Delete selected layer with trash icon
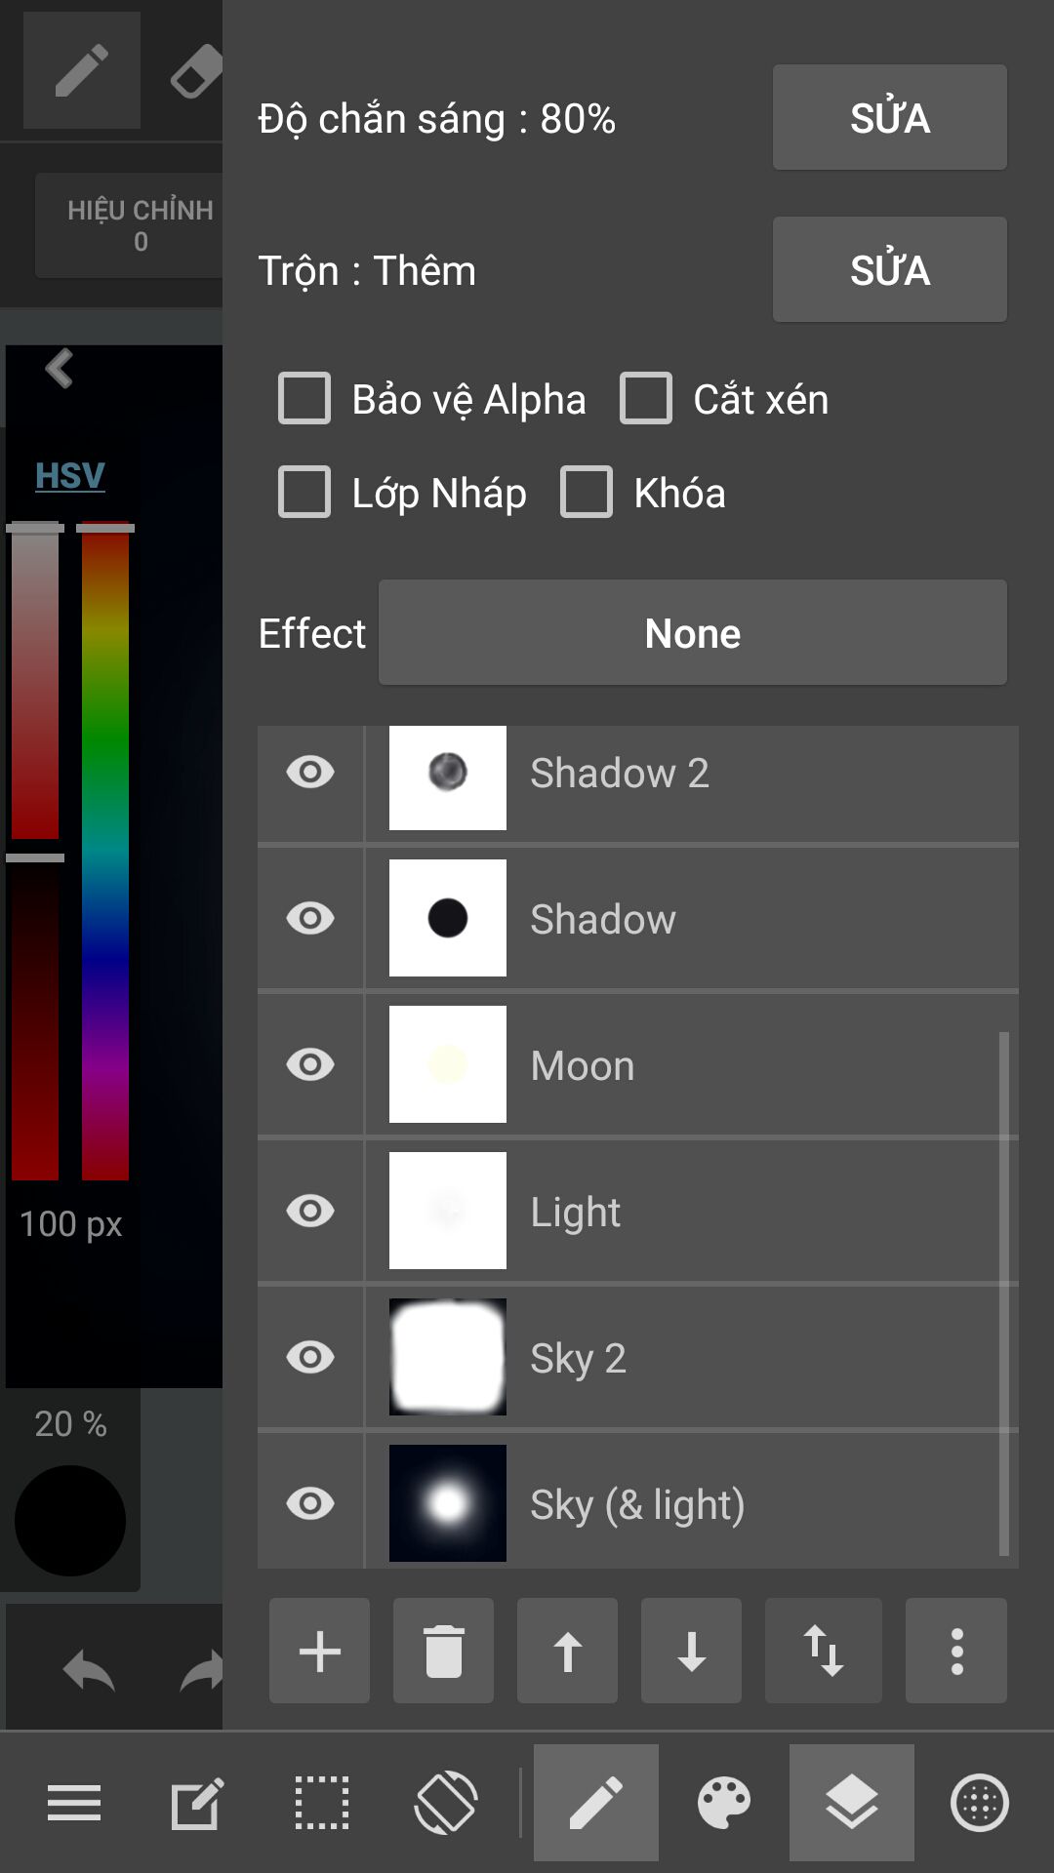This screenshot has width=1054, height=1873. pyautogui.click(x=443, y=1651)
